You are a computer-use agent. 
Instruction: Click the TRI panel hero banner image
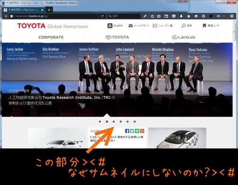[x=117, y=80]
